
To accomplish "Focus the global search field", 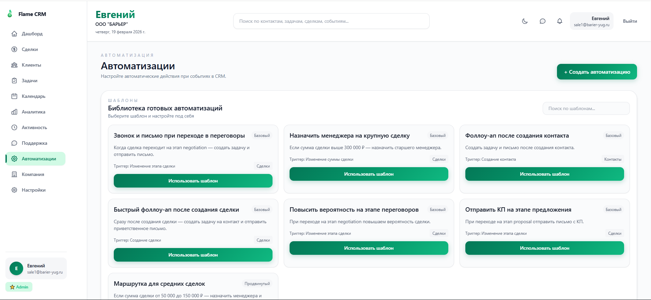I will point(331,21).
